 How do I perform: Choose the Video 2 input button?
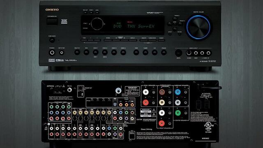[x=105, y=52]
